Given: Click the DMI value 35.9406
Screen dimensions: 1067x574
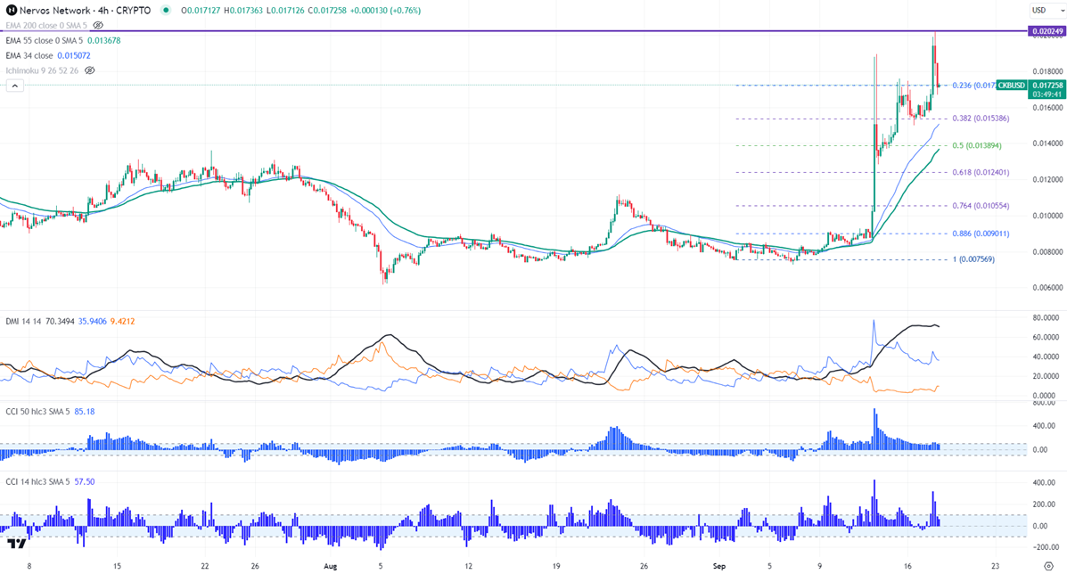Looking at the screenshot, I should [x=93, y=321].
